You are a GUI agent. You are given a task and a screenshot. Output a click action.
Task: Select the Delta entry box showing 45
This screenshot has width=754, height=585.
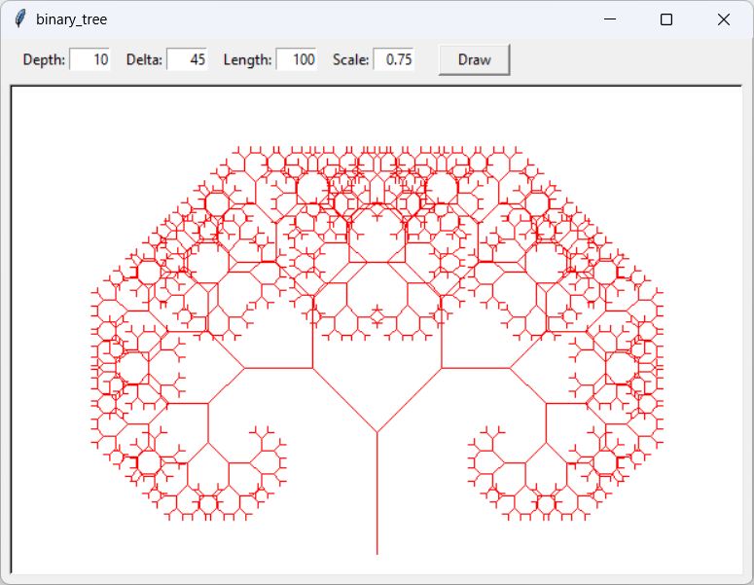(x=187, y=59)
